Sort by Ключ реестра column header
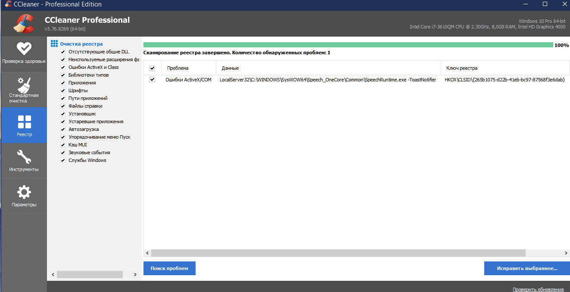 505,68
